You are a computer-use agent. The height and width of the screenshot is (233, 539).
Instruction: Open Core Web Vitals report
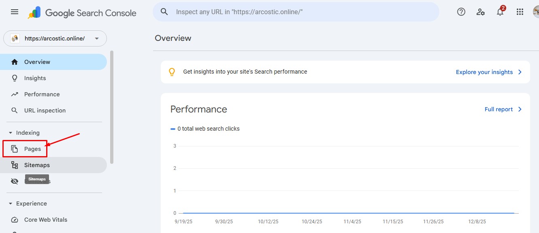pyautogui.click(x=45, y=220)
